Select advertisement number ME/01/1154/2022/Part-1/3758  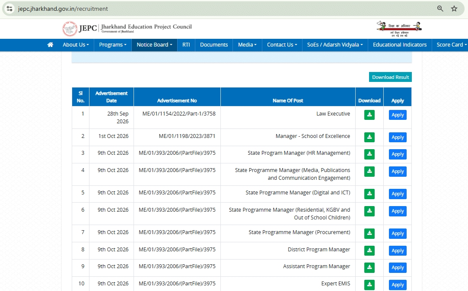tap(179, 114)
